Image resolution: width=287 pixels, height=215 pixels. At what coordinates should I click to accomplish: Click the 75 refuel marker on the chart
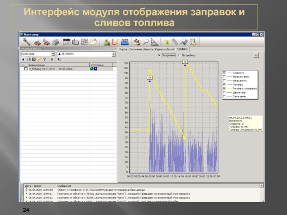pyautogui.click(x=185, y=62)
